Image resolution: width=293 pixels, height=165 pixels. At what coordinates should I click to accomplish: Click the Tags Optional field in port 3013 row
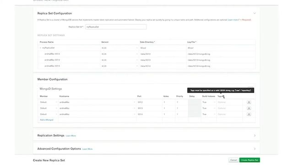point(229,108)
